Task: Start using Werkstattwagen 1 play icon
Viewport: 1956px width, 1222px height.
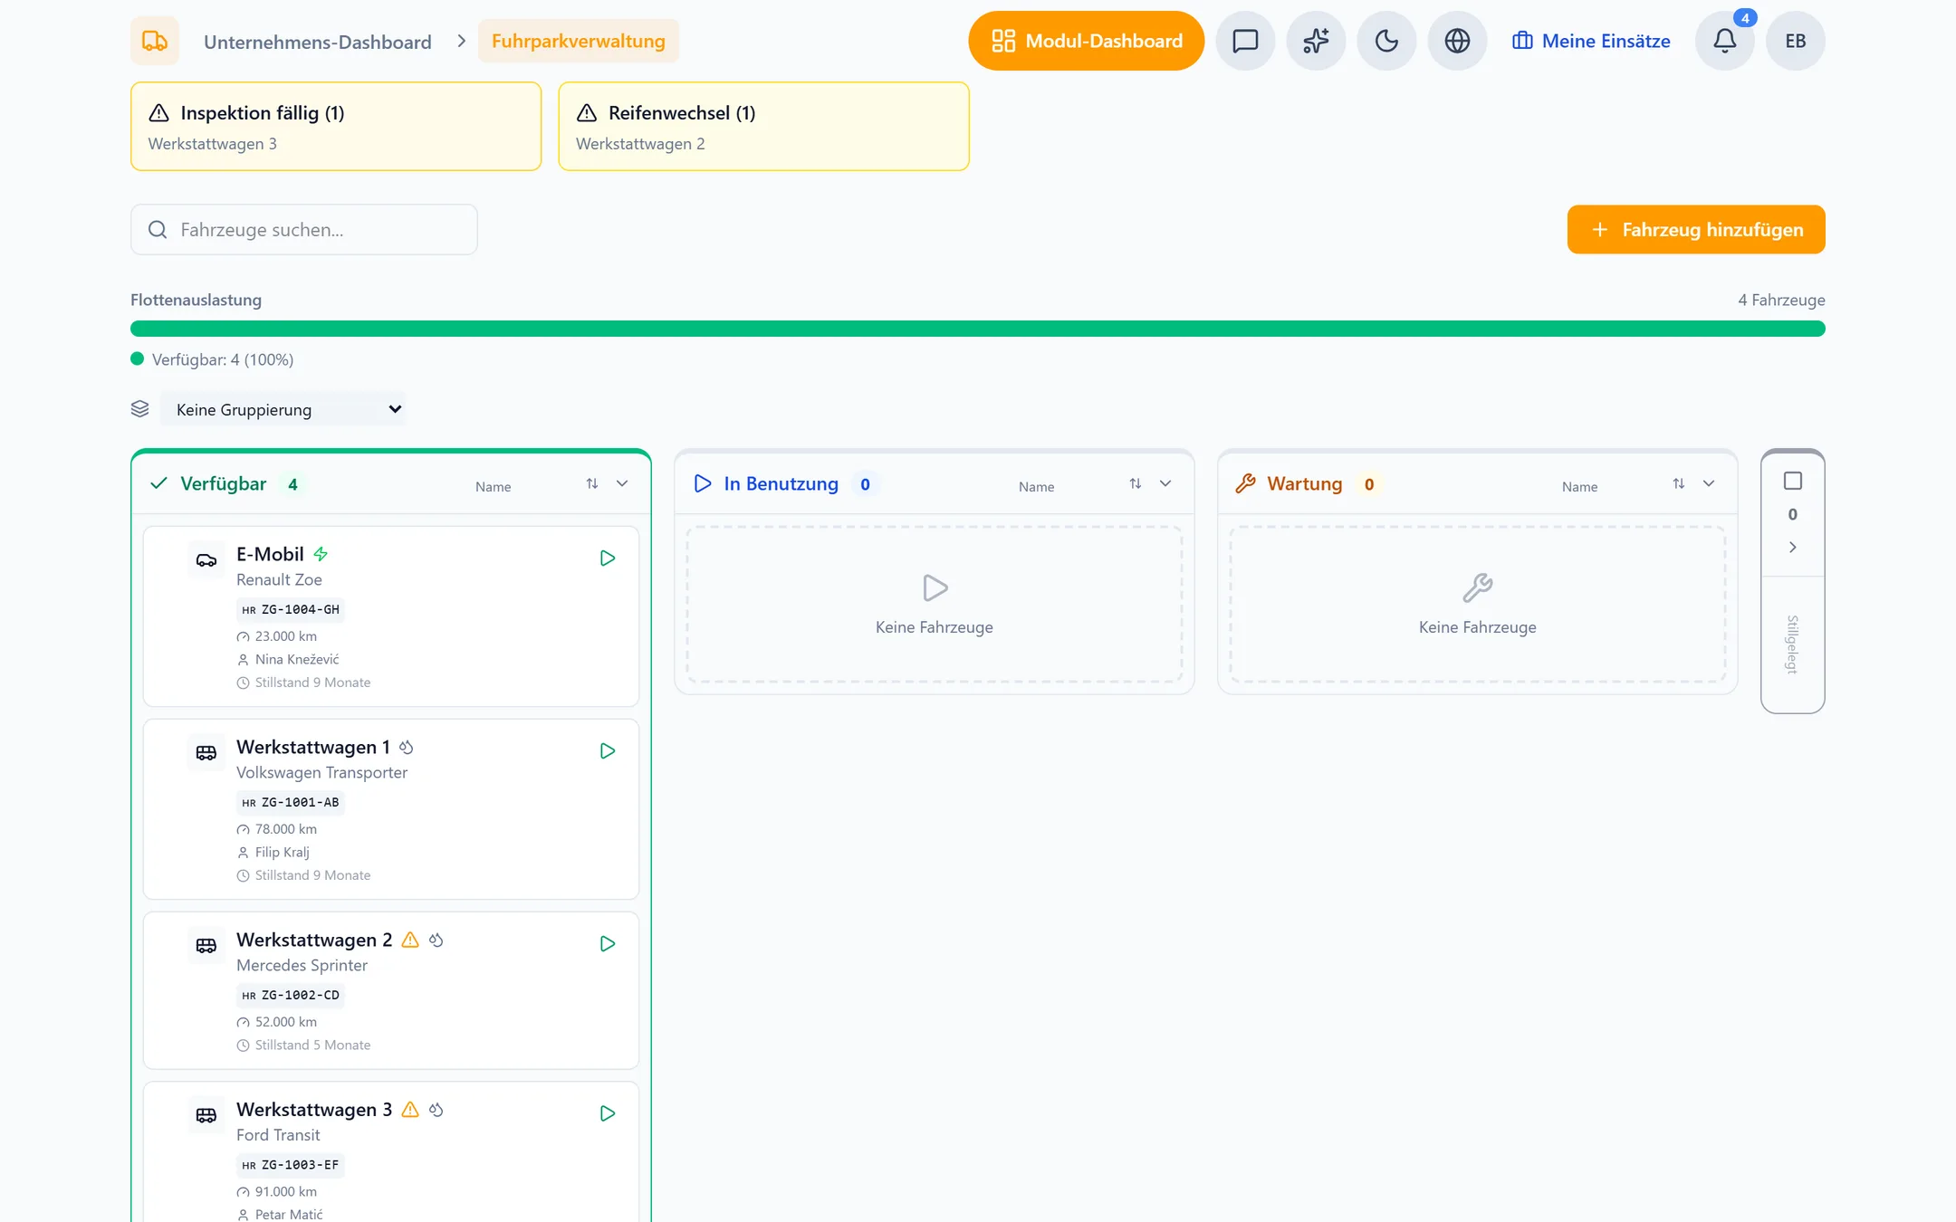Action: [x=608, y=751]
